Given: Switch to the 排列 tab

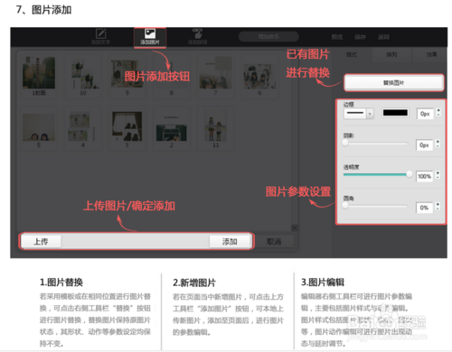Looking at the screenshot, I should tap(391, 54).
